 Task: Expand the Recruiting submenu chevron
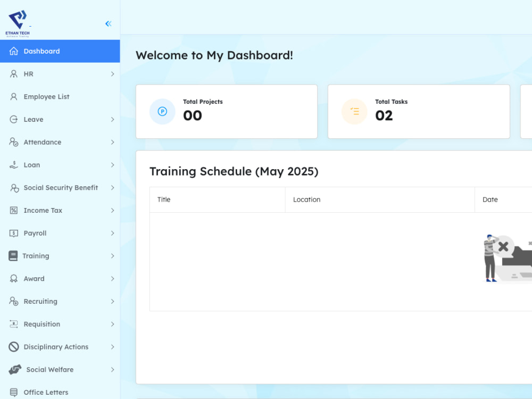coord(113,301)
